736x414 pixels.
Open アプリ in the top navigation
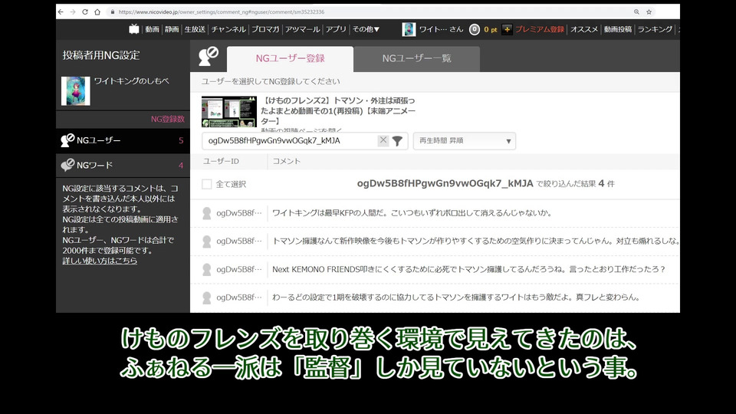click(336, 29)
